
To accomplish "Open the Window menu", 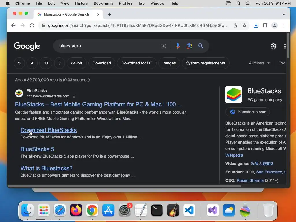I will (157, 3).
